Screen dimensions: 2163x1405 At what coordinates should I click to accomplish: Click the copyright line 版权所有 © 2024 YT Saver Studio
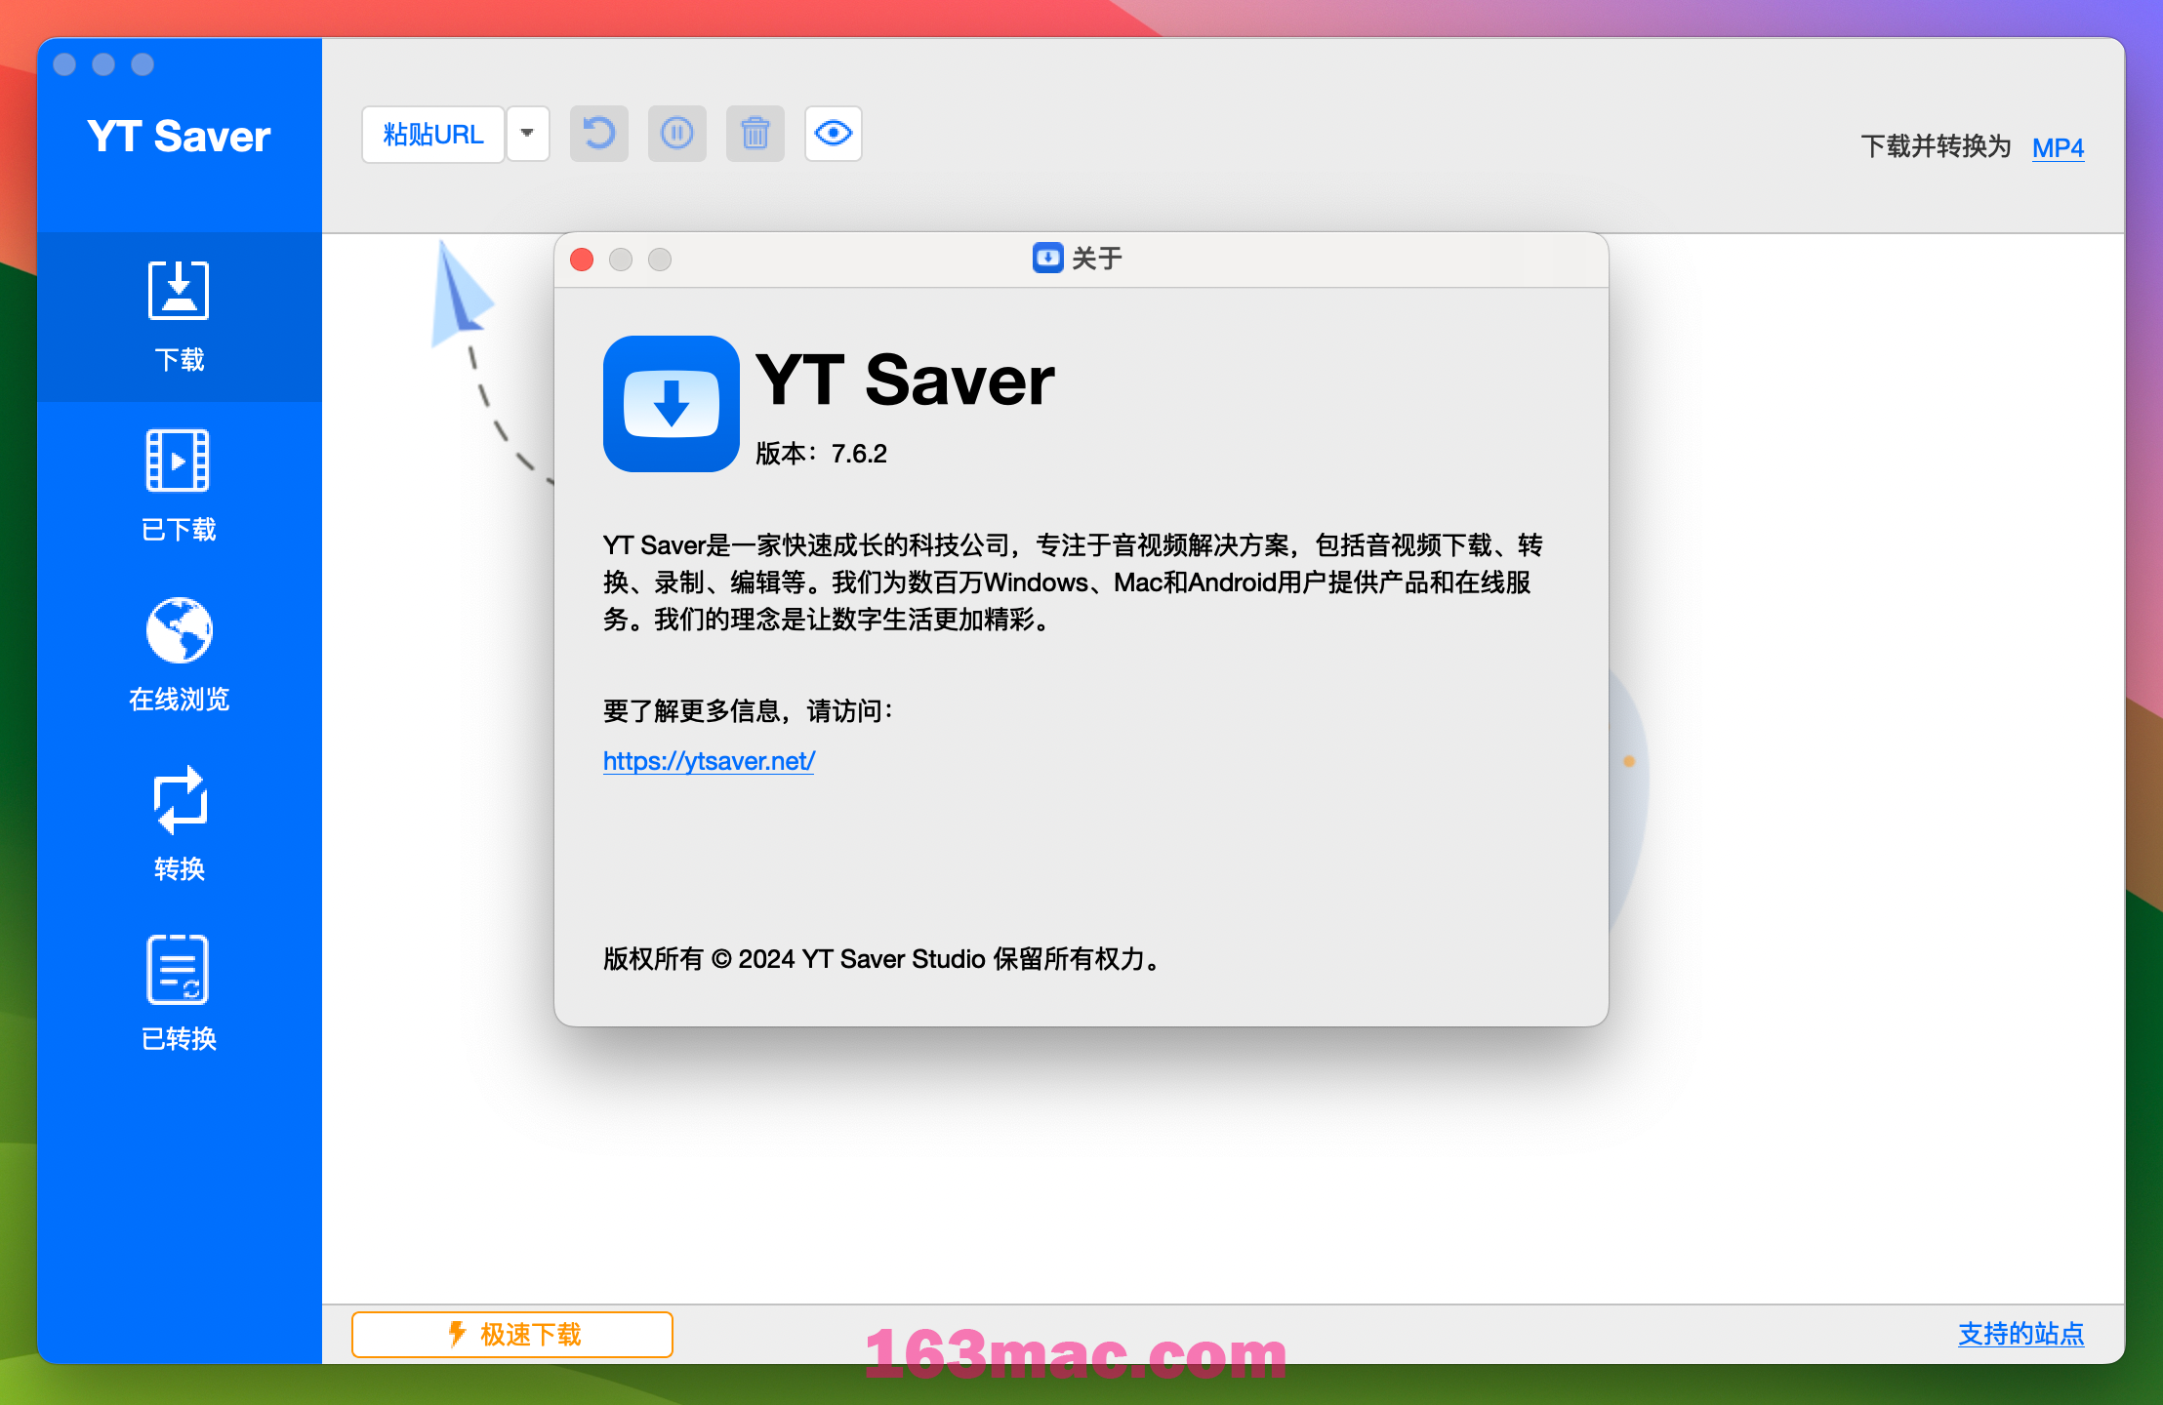(x=883, y=959)
